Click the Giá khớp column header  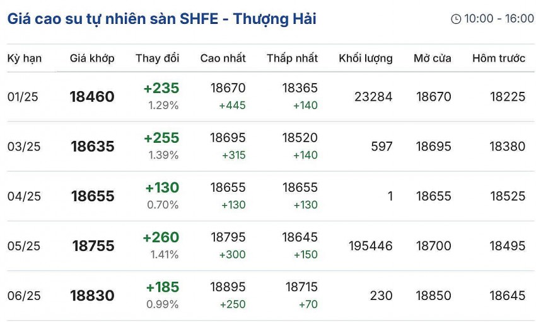point(92,58)
